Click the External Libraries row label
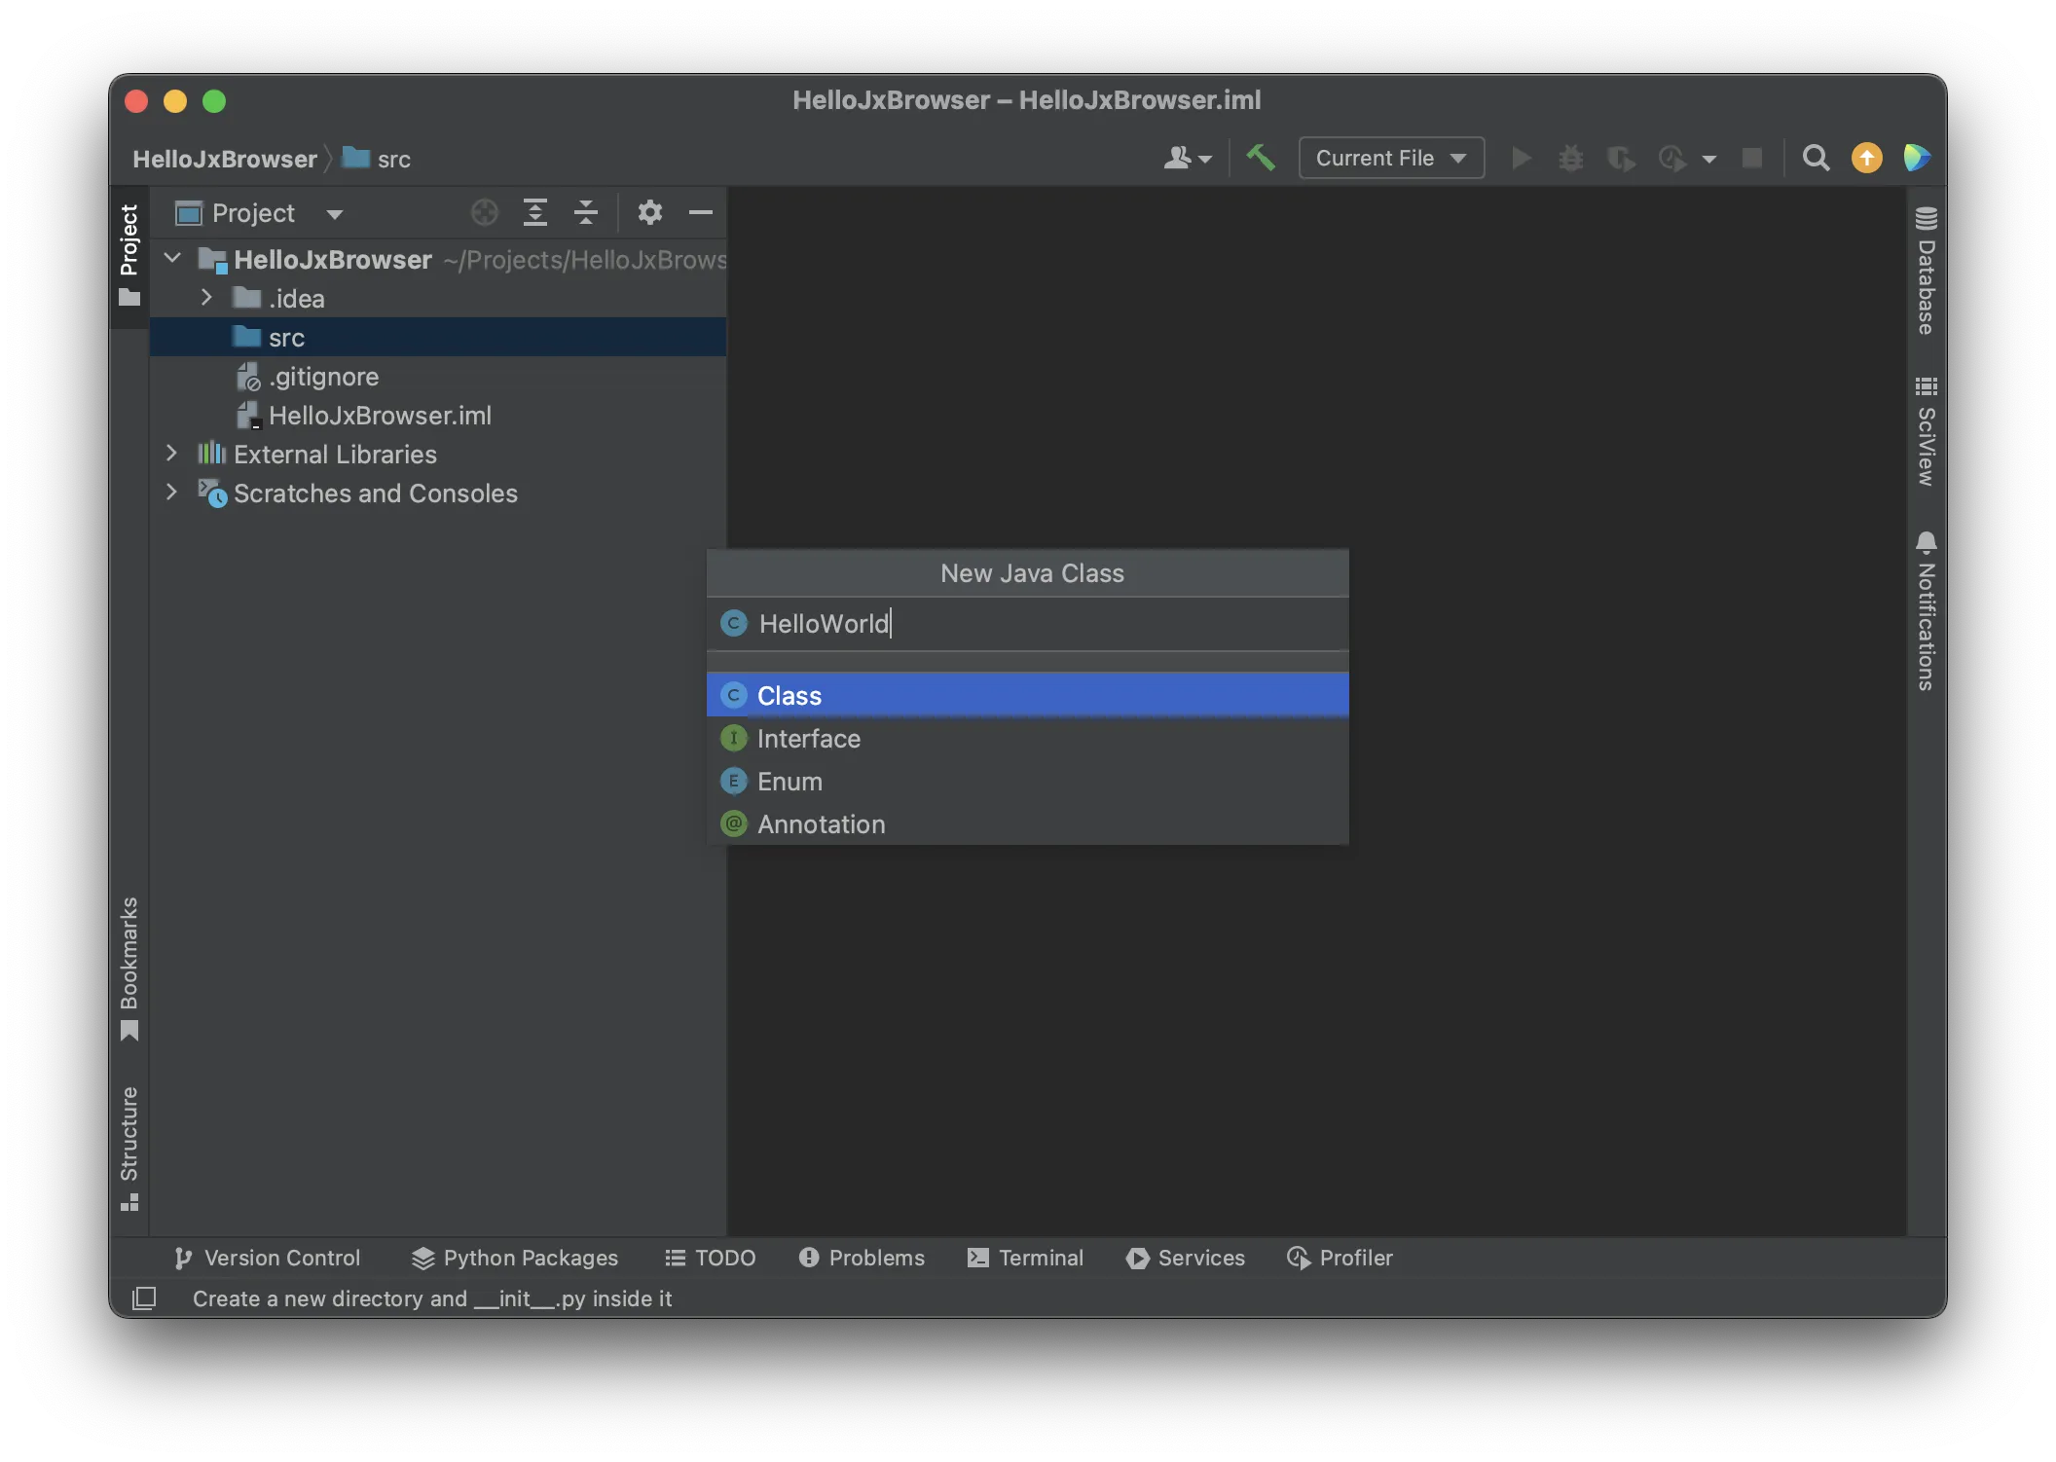This screenshot has width=2056, height=1462. pos(335,455)
